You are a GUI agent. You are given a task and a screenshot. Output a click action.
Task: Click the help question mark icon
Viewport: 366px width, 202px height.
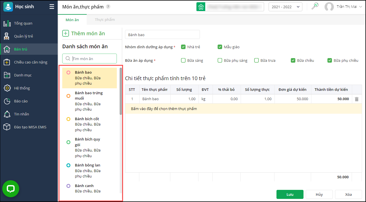[x=108, y=7]
